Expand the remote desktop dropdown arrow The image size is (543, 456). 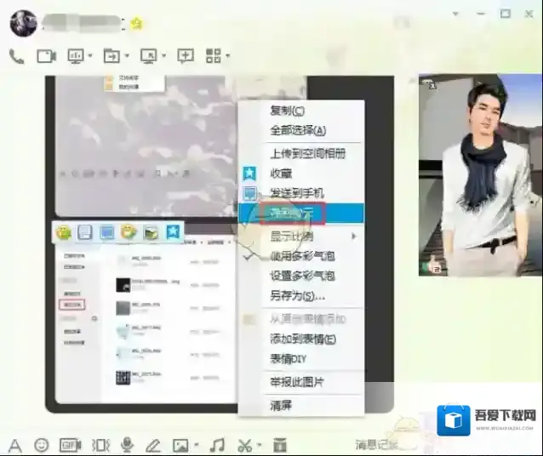(x=163, y=55)
